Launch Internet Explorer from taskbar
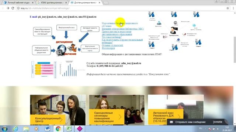This screenshot has width=236, height=132. [x=15, y=129]
